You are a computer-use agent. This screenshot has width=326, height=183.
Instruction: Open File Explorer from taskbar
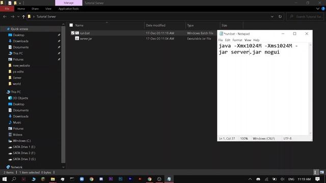(53, 179)
